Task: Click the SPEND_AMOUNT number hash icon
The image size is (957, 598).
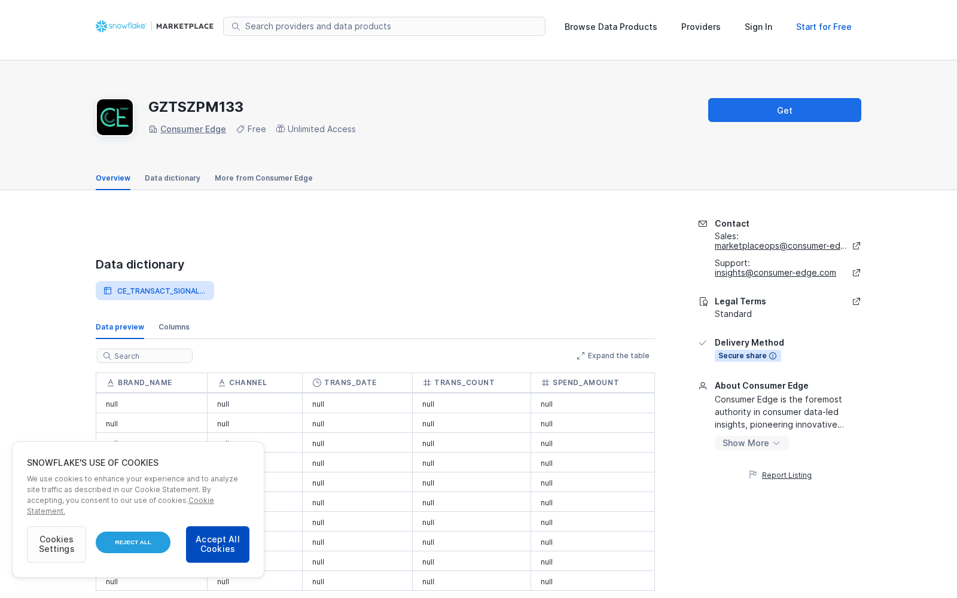Action: point(545,383)
